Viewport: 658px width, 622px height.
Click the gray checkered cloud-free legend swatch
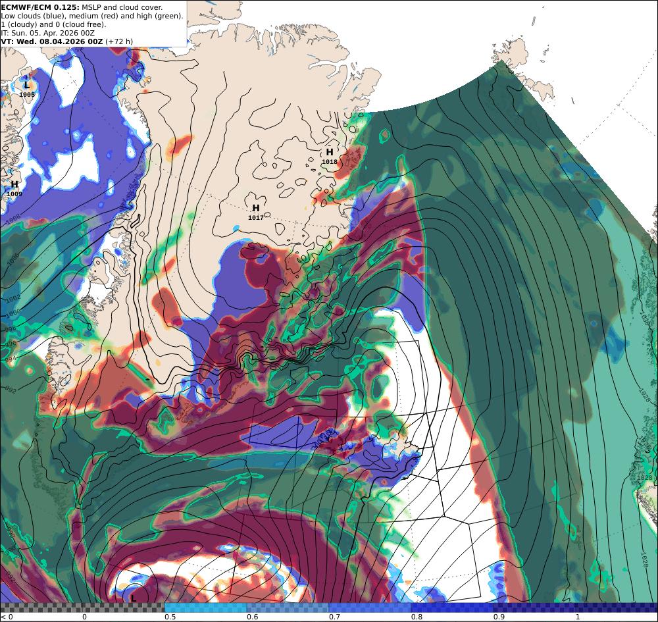82,608
